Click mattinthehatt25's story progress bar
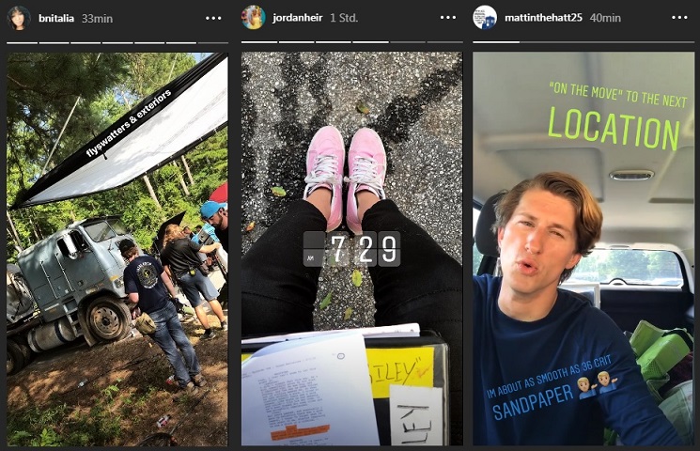The width and height of the screenshot is (700, 451). (583, 42)
